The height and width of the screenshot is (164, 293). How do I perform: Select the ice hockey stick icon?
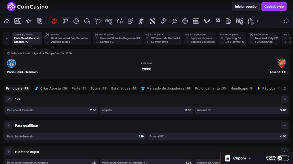coord(130,21)
